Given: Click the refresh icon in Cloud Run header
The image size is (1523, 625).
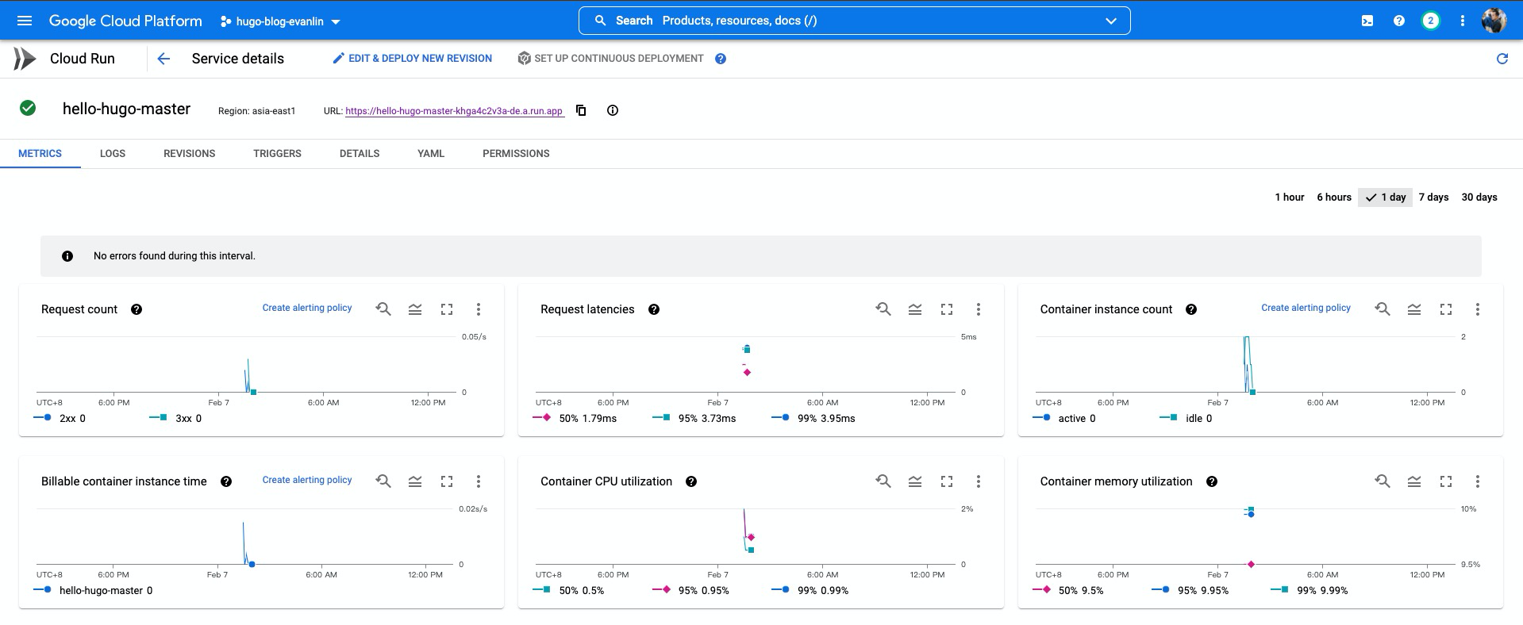Looking at the screenshot, I should [1502, 59].
